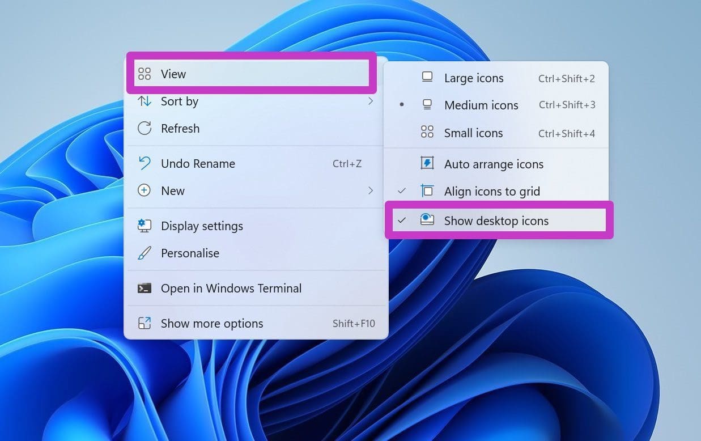Click the Small icons grid icon
701x441 pixels.
(x=427, y=133)
